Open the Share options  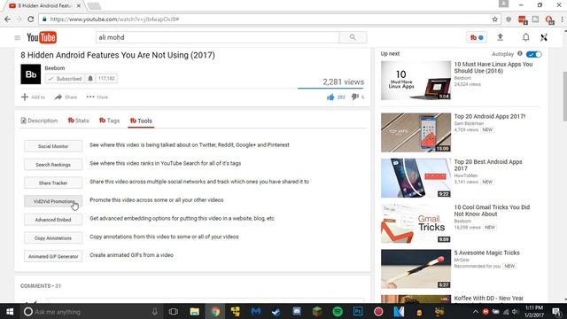(66, 97)
